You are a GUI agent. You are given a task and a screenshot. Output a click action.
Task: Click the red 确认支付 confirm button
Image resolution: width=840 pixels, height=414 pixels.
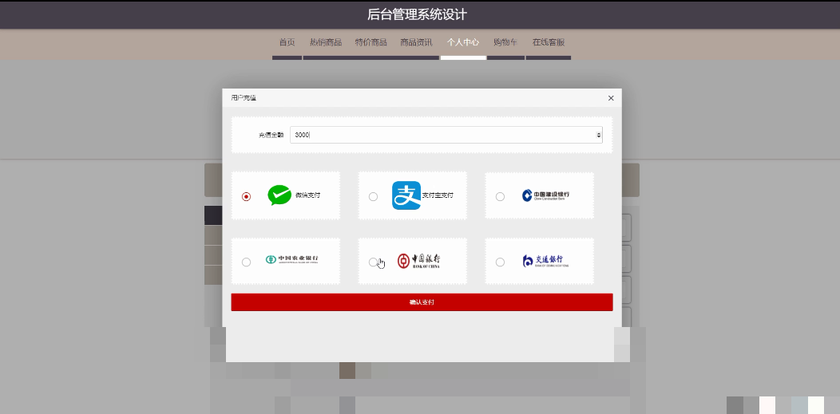coord(422,302)
